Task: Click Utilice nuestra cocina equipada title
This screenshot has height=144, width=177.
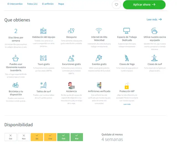Action: (x=155, y=39)
